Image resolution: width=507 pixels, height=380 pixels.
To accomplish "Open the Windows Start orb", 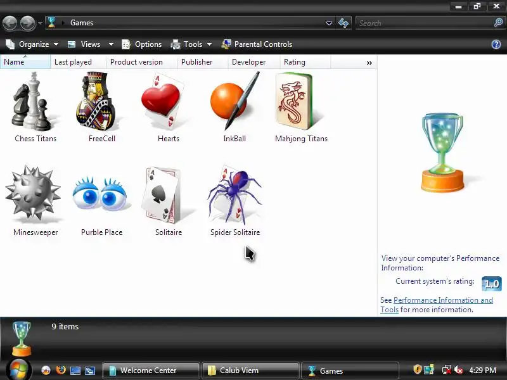I will coord(19,370).
